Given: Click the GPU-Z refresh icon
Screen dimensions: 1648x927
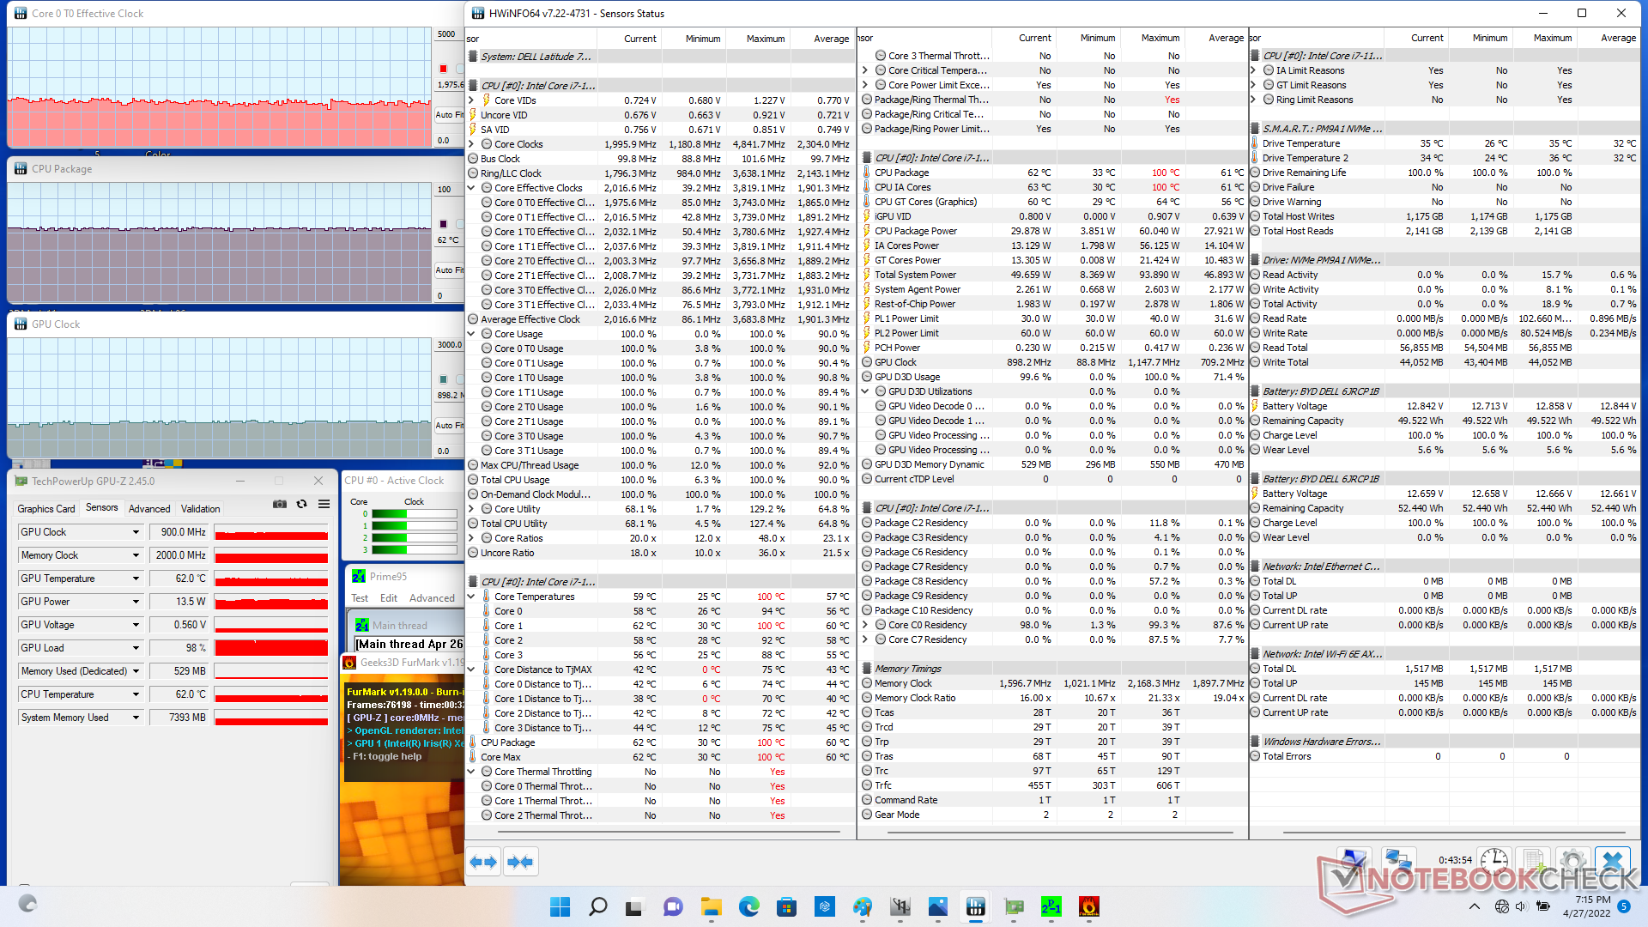Looking at the screenshot, I should 301,505.
